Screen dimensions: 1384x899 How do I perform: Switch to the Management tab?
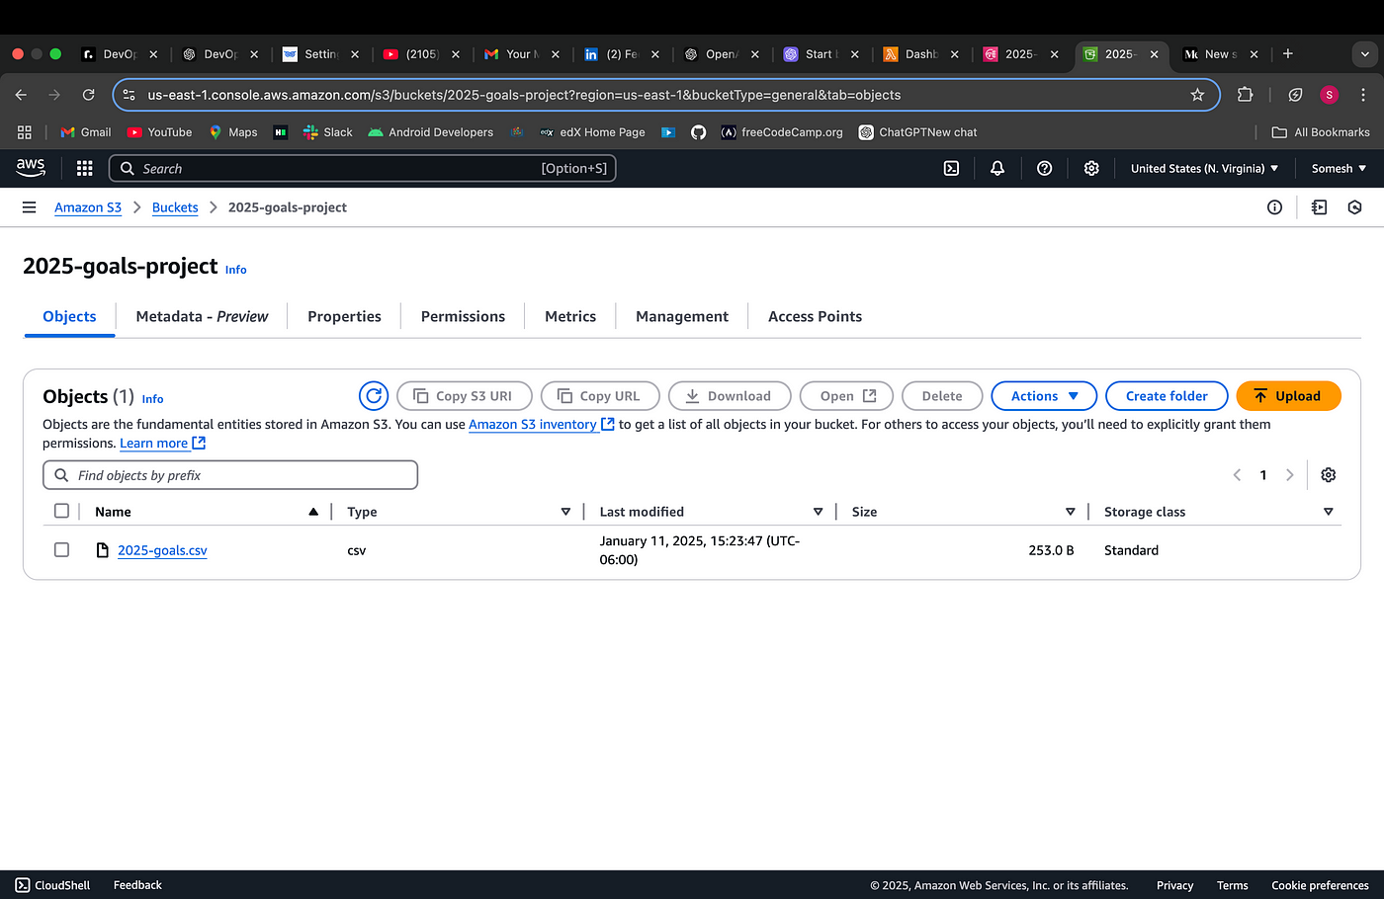click(682, 316)
